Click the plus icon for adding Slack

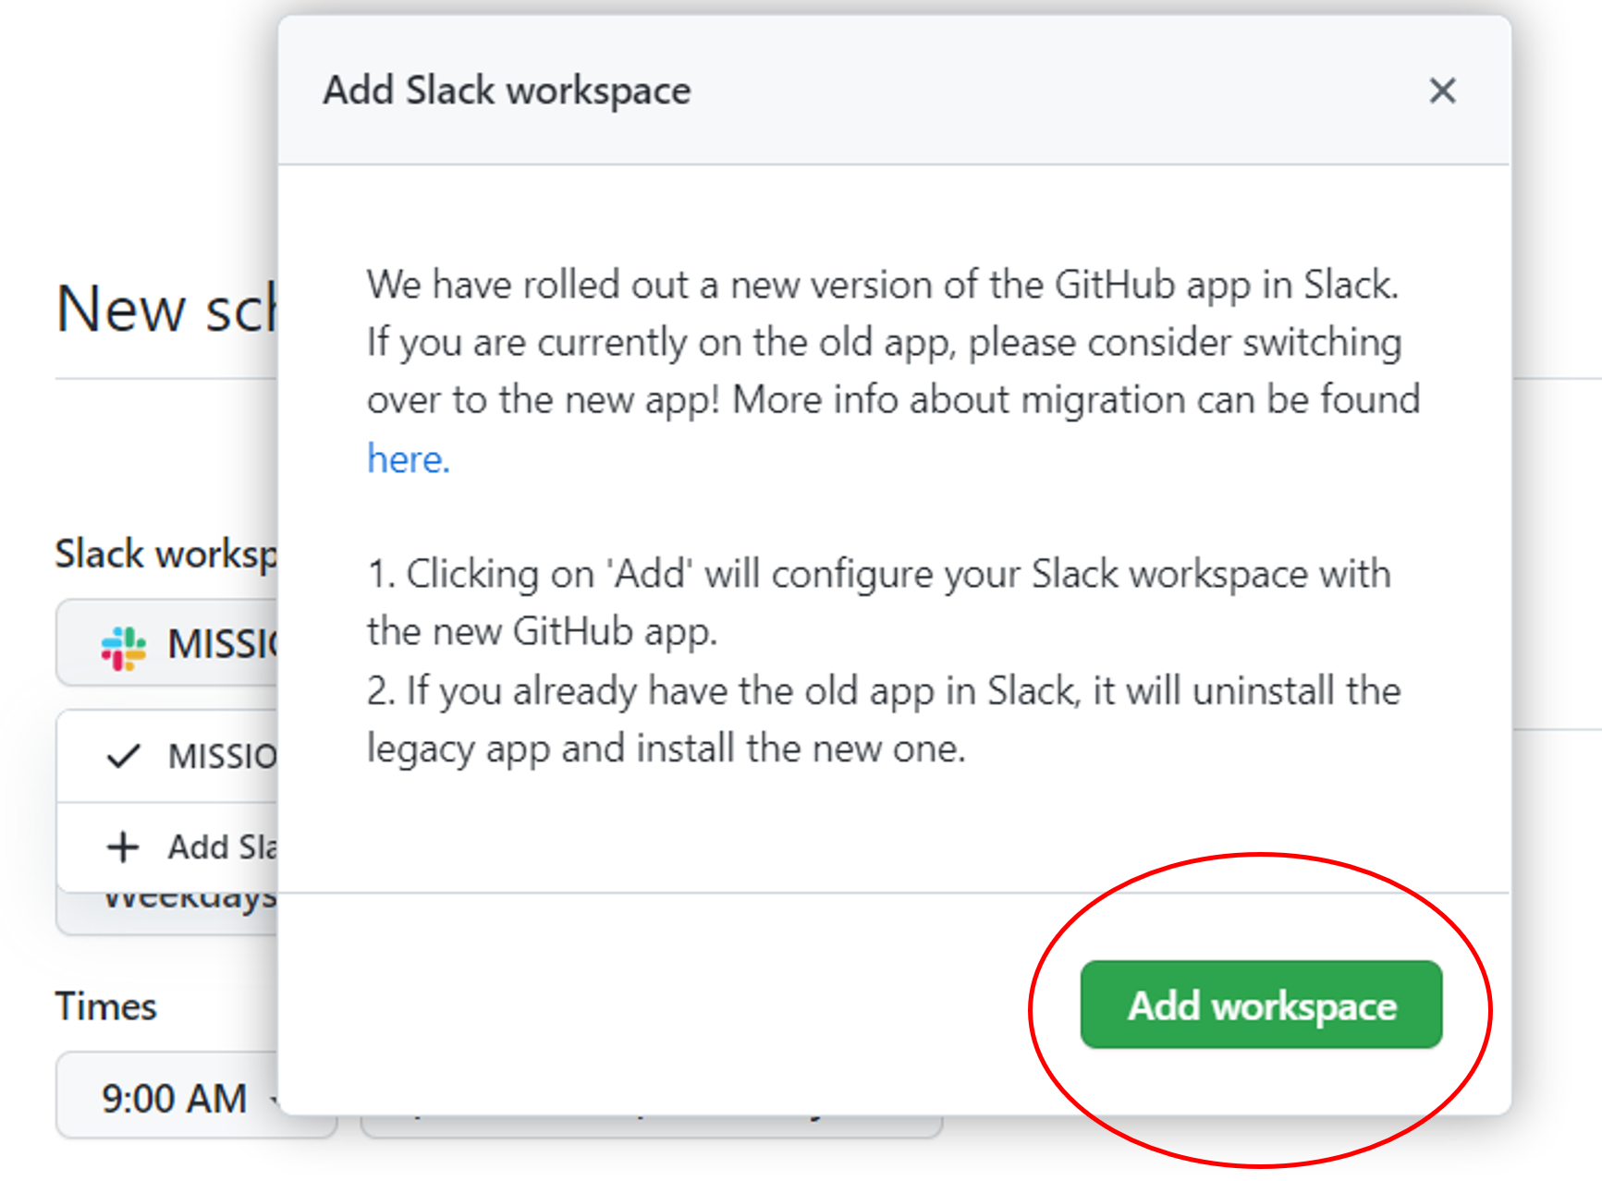click(123, 846)
